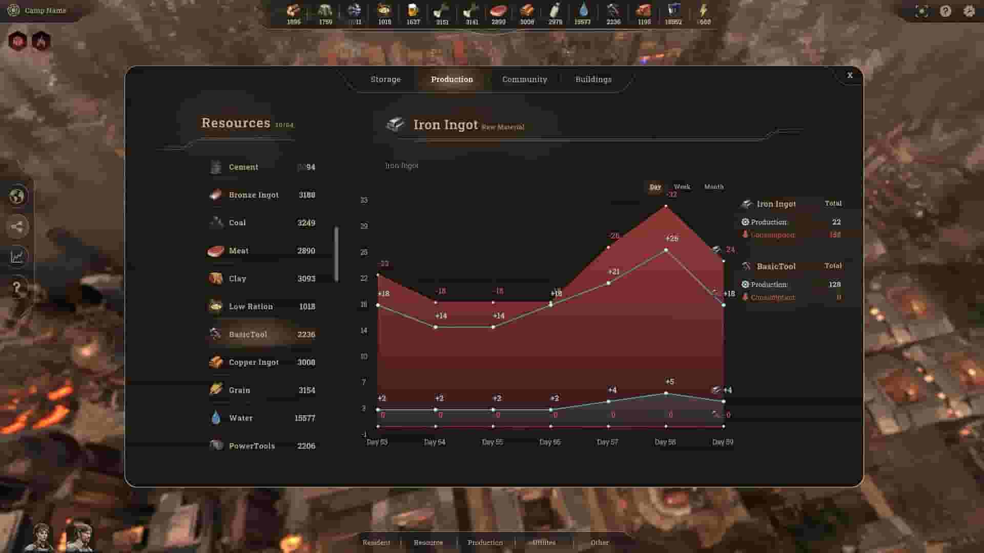Switch to the Storage tab

tap(386, 79)
